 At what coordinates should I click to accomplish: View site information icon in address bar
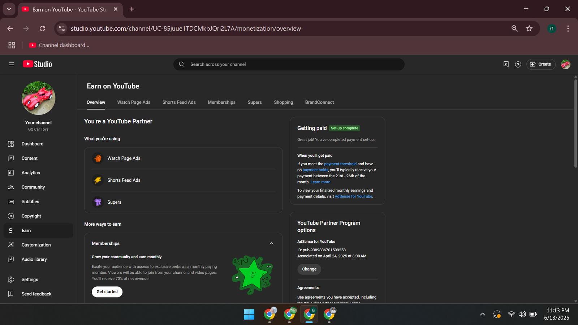(62, 29)
